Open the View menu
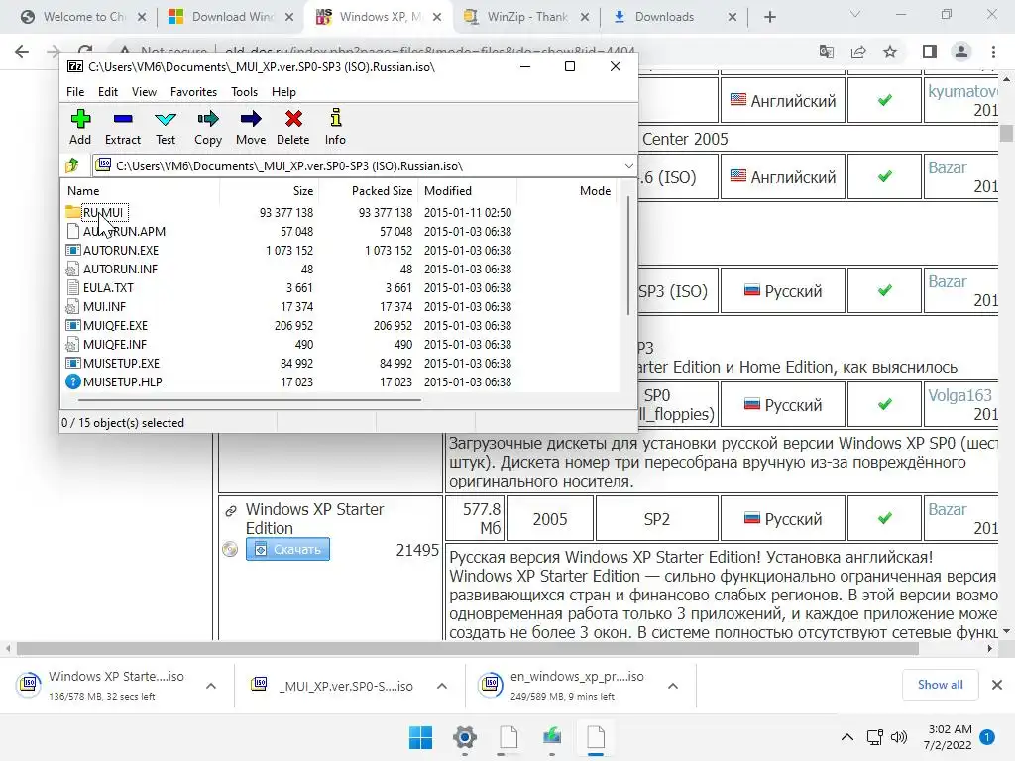The width and height of the screenshot is (1015, 761). (x=144, y=92)
